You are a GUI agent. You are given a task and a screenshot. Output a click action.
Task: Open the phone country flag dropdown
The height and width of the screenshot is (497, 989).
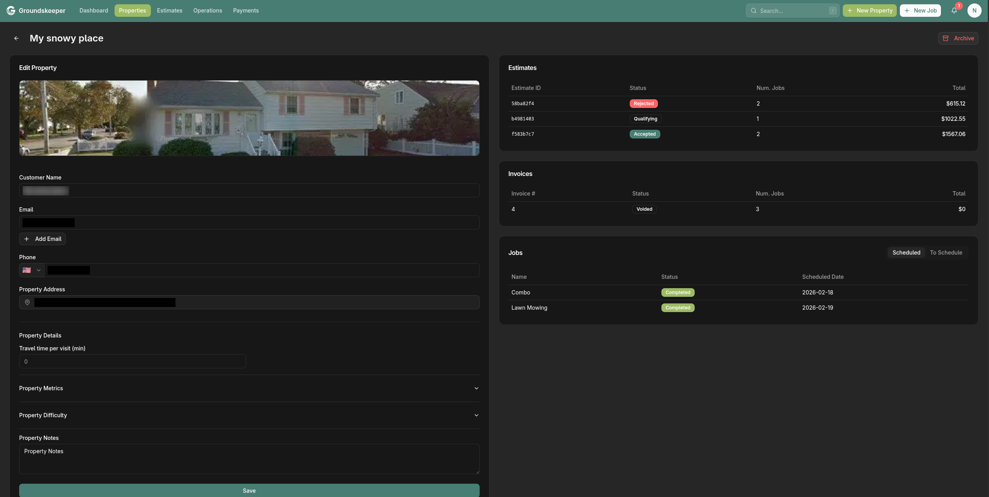(x=32, y=270)
